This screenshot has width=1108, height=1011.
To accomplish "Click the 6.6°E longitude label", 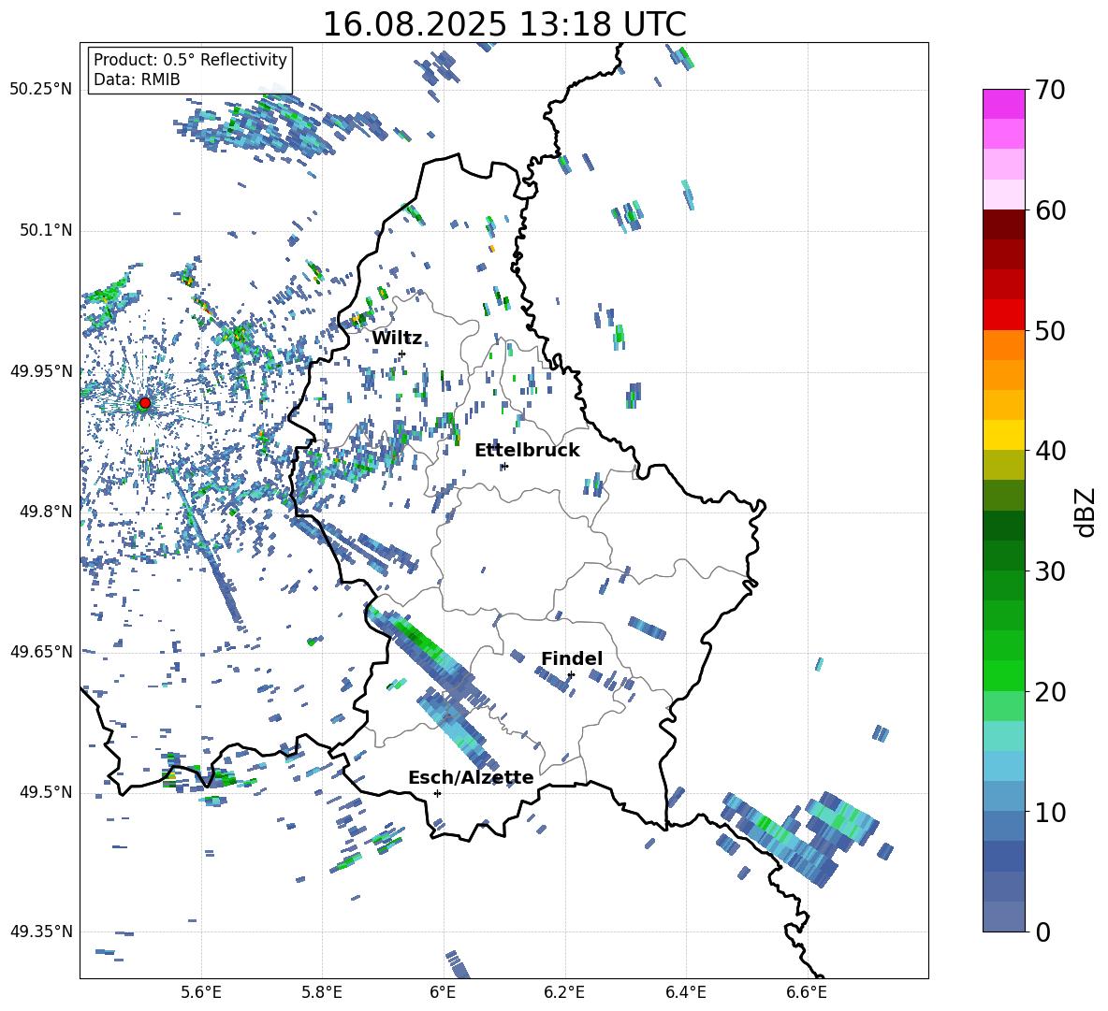I will click(x=807, y=992).
